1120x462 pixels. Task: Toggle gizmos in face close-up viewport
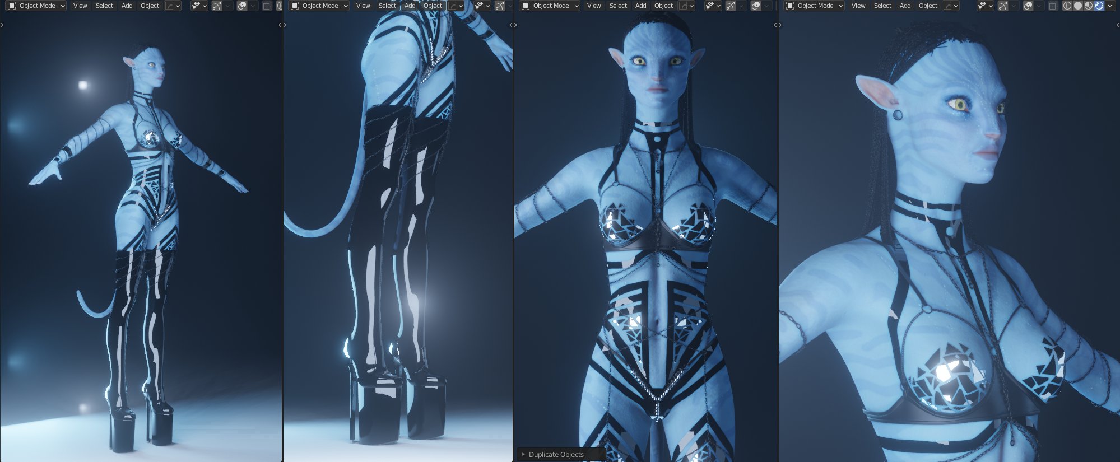click(1003, 6)
